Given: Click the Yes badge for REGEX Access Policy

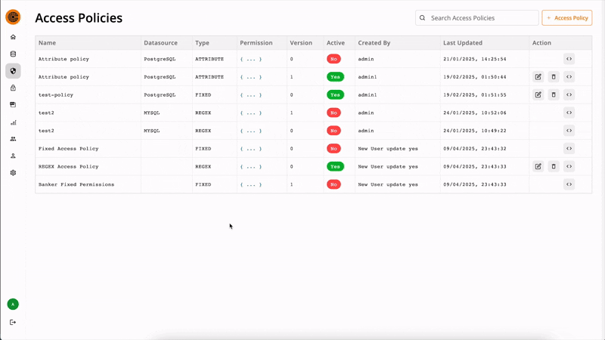Looking at the screenshot, I should (x=335, y=166).
